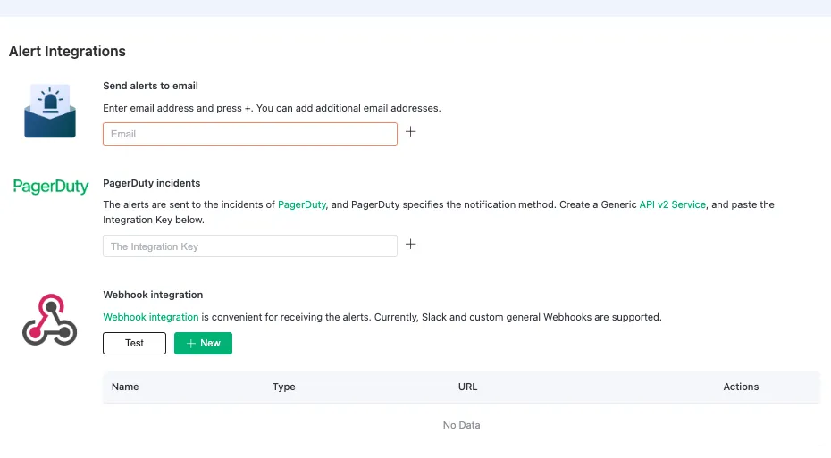Click the Webhook logo icon
This screenshot has height=458, width=831.
(x=50, y=321)
